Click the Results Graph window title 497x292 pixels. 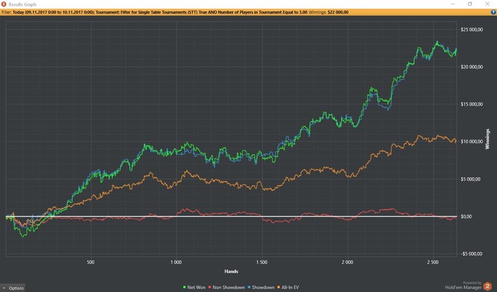tap(23, 4)
